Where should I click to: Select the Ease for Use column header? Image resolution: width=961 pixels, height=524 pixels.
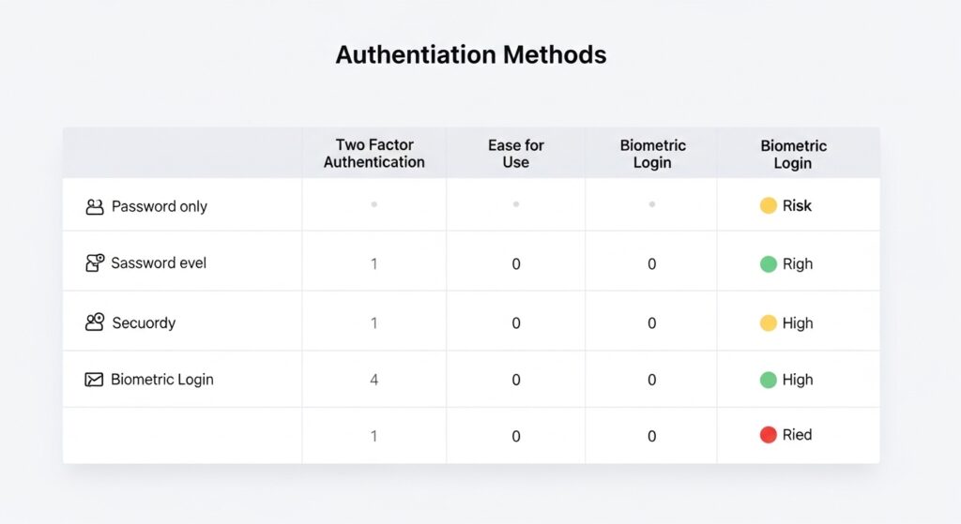[515, 154]
